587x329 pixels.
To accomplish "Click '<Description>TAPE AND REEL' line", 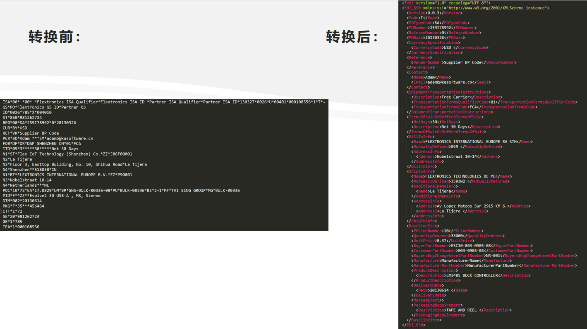I will [x=464, y=310].
